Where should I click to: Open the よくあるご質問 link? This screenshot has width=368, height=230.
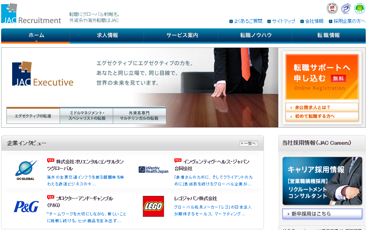[x=248, y=21]
